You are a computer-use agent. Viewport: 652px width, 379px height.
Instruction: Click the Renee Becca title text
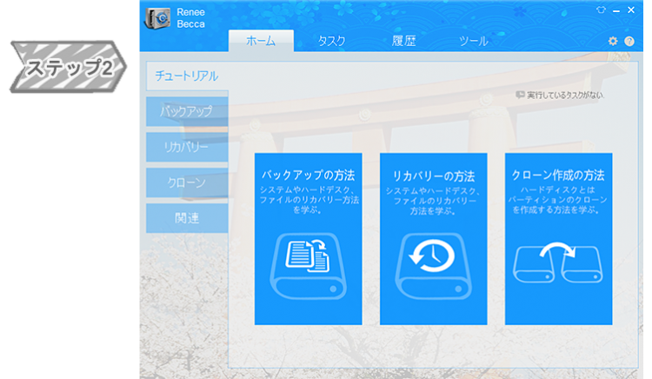(191, 18)
